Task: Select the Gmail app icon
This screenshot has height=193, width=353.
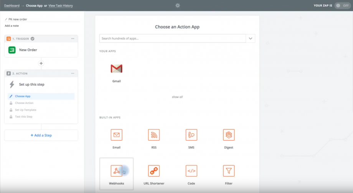Action: click(x=116, y=69)
